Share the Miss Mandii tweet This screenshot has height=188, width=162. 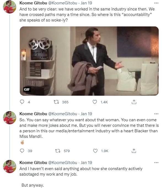134,151
